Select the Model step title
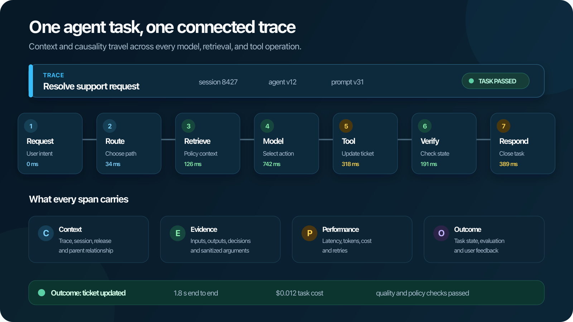The width and height of the screenshot is (573, 322). point(273,141)
